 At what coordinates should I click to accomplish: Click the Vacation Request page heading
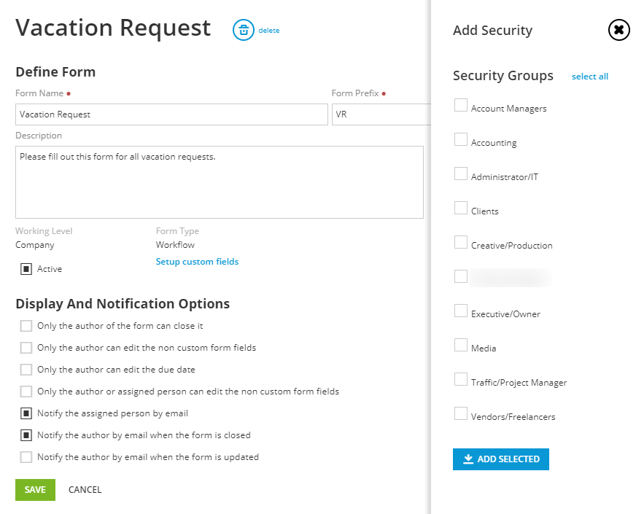pyautogui.click(x=113, y=28)
